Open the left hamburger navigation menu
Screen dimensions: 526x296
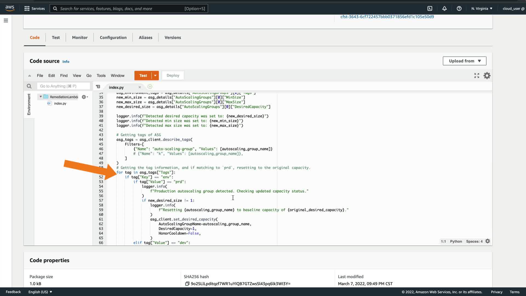coord(6,21)
